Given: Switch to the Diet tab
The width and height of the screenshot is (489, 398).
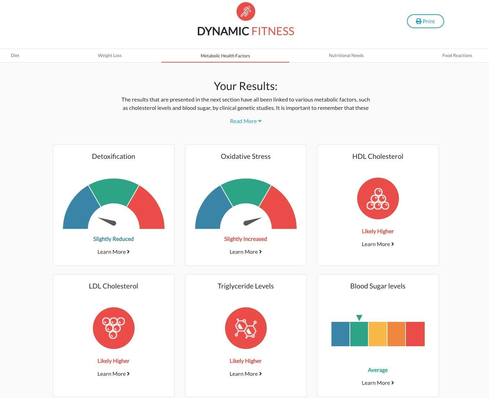Looking at the screenshot, I should coord(15,55).
